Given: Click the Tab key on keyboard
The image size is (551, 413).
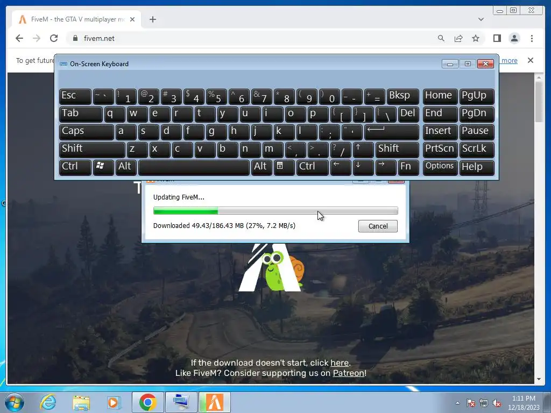Looking at the screenshot, I should 81,115.
